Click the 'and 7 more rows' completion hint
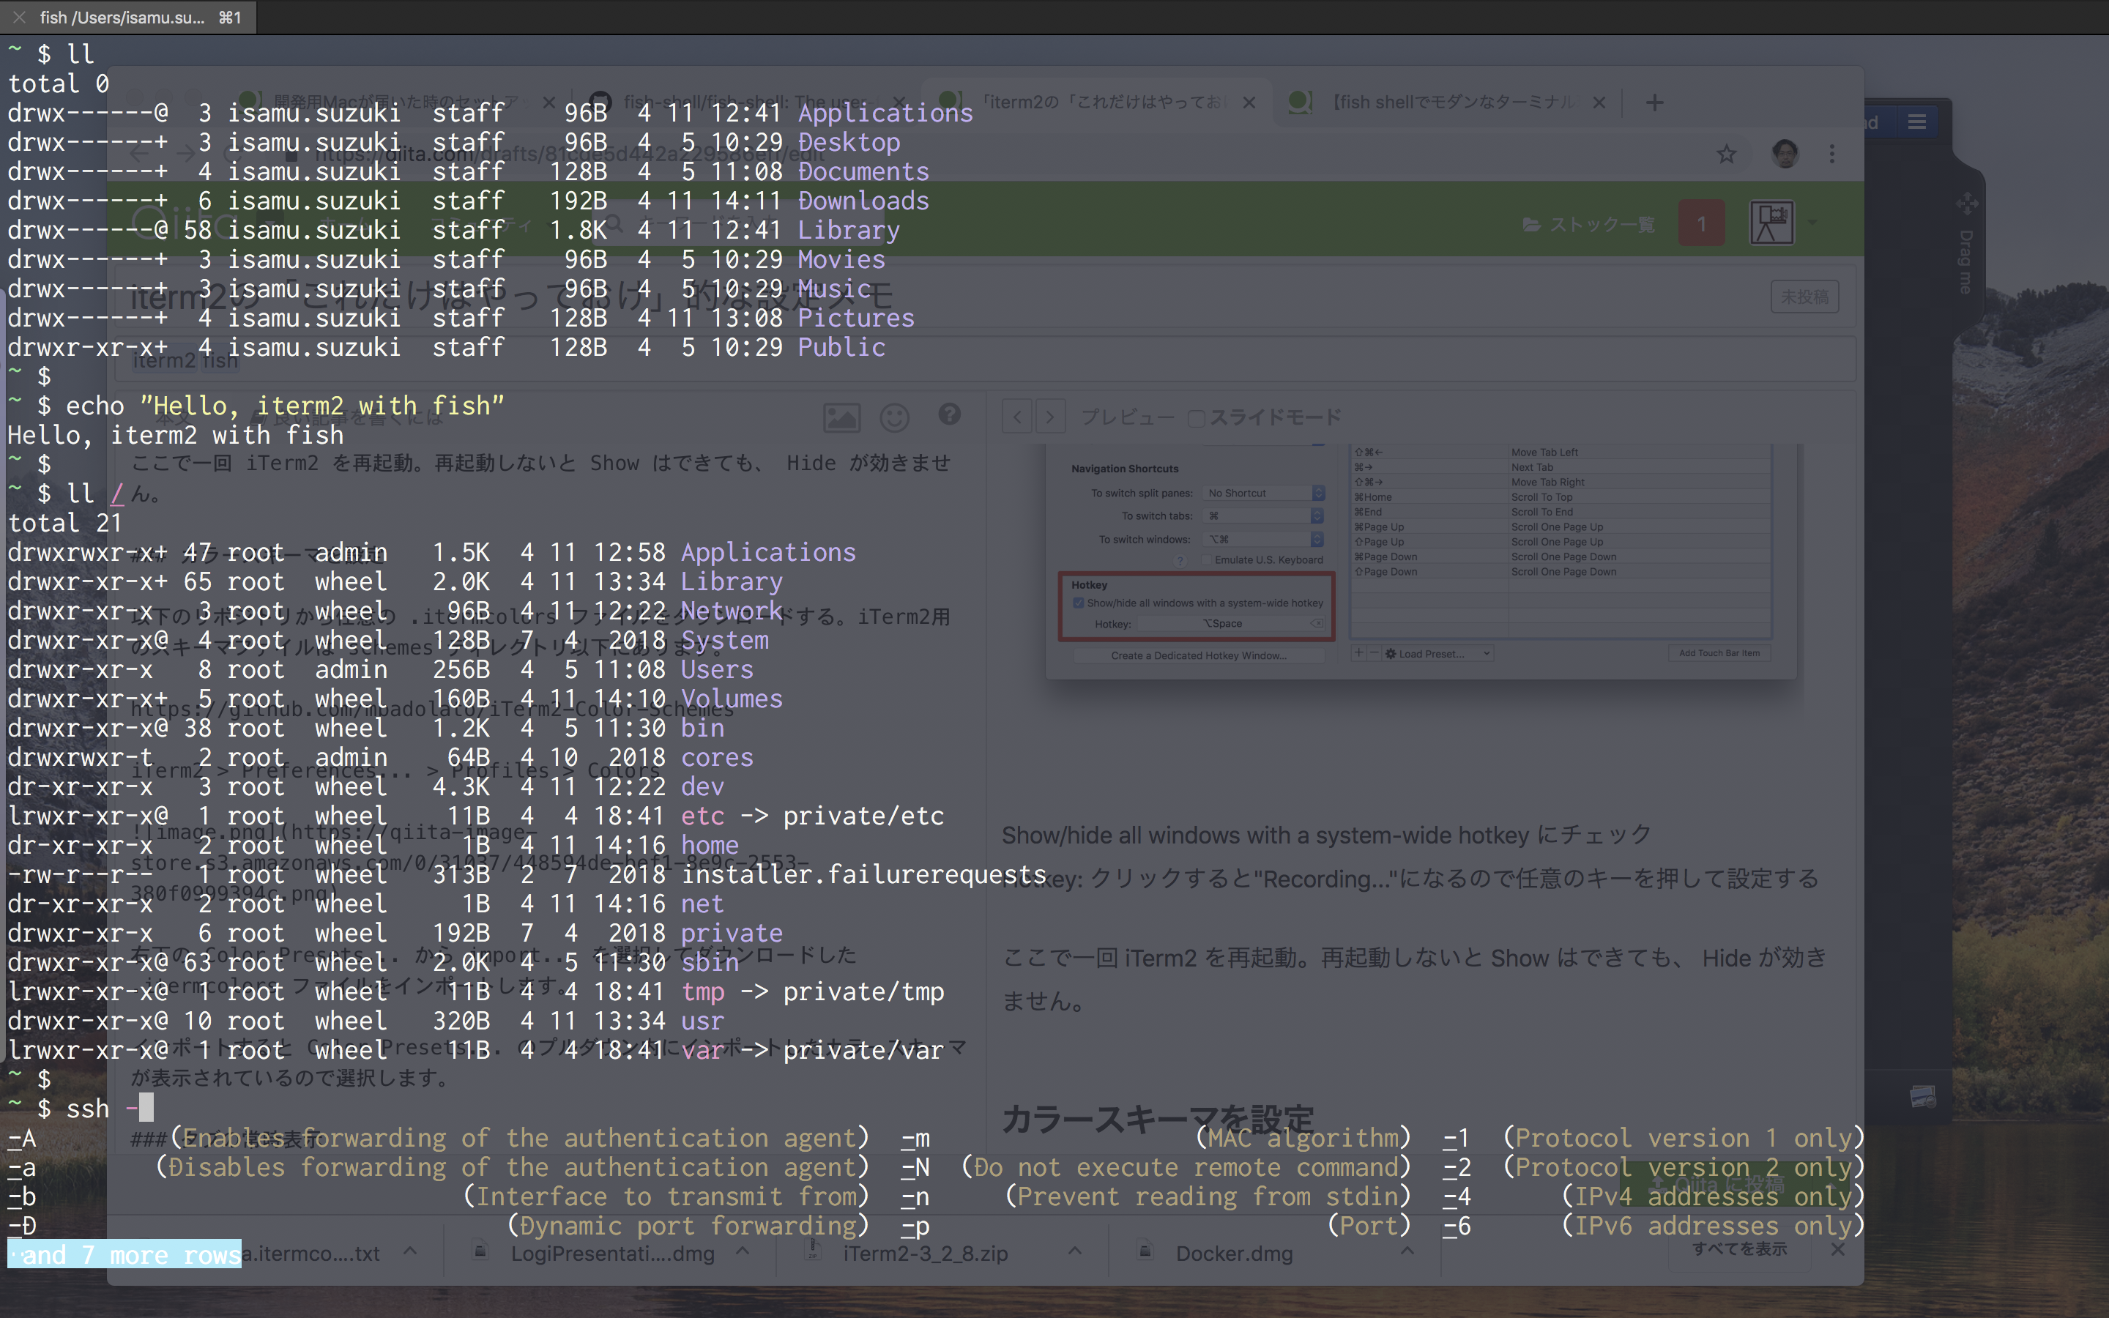 click(124, 1254)
